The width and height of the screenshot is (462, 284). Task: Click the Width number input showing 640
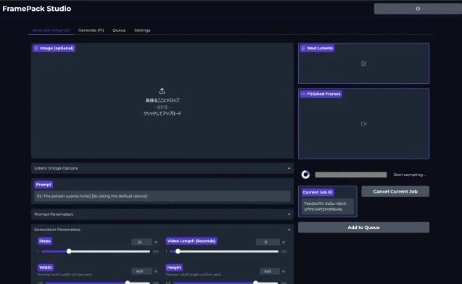click(141, 271)
